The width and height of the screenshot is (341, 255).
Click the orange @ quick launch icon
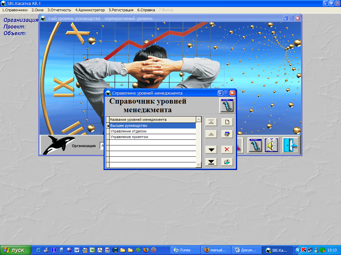tap(153, 250)
